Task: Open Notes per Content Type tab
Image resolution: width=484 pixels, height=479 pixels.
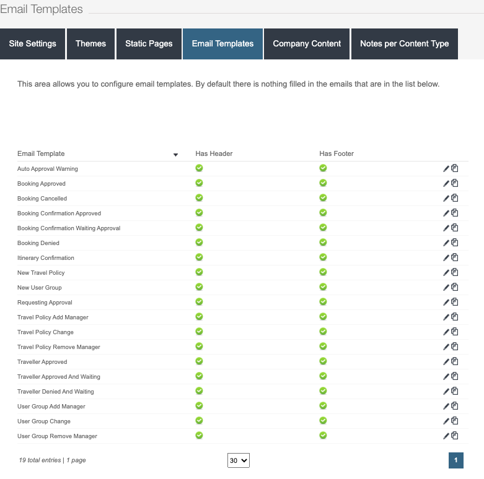Action: [404, 44]
